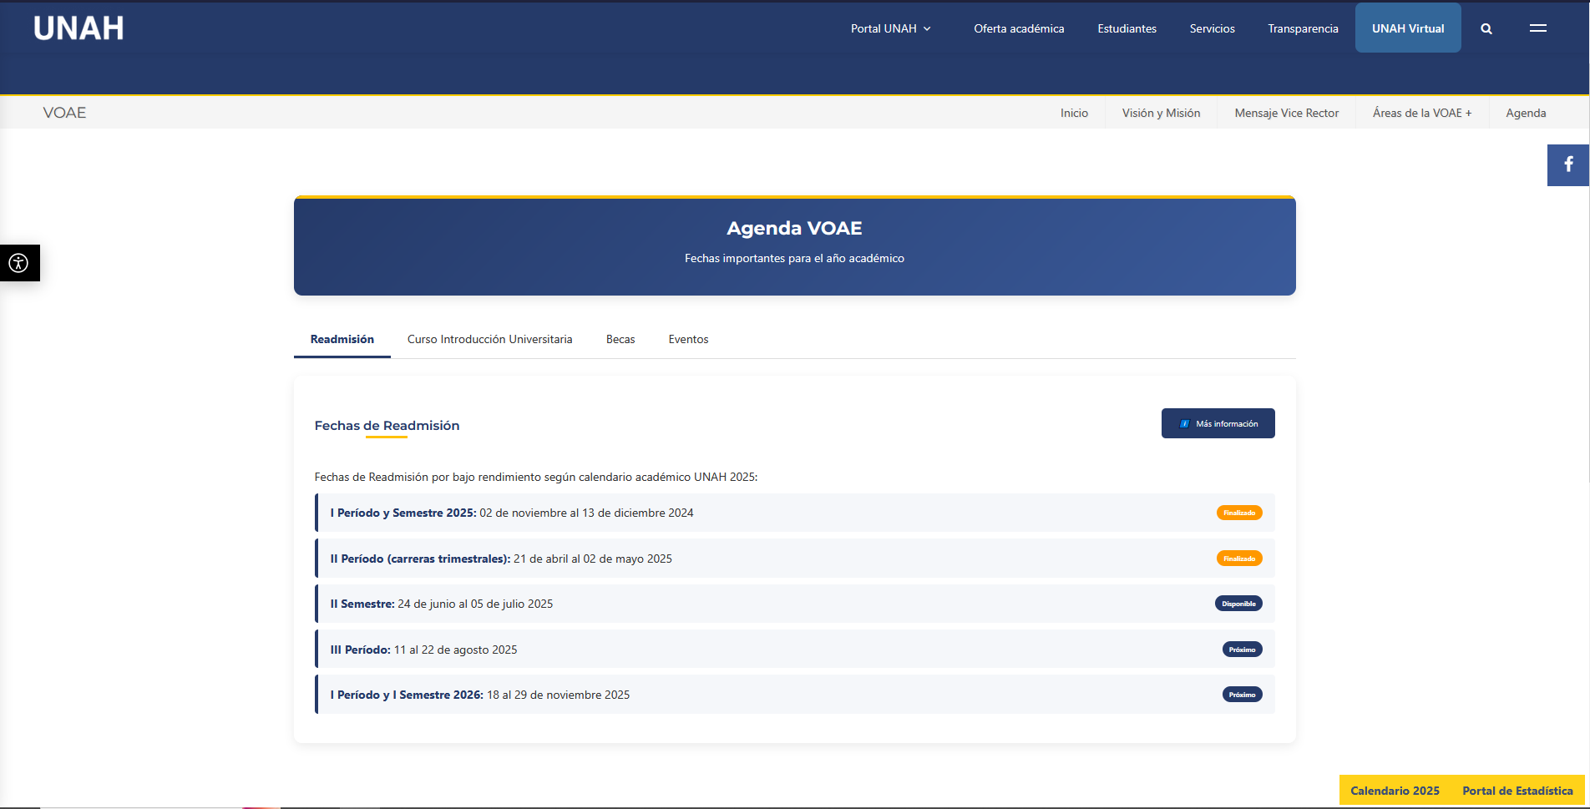
Task: Click the info icon on Más información
Action: click(1186, 423)
